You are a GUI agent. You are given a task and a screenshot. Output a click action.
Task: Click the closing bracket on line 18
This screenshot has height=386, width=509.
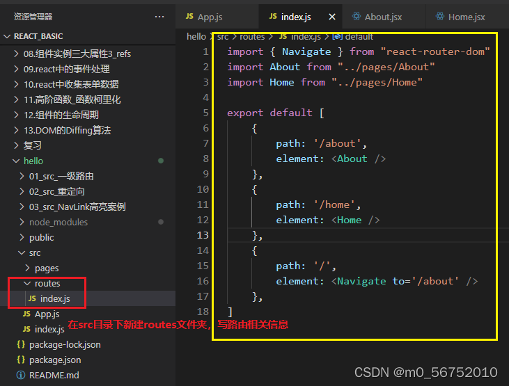tap(230, 312)
